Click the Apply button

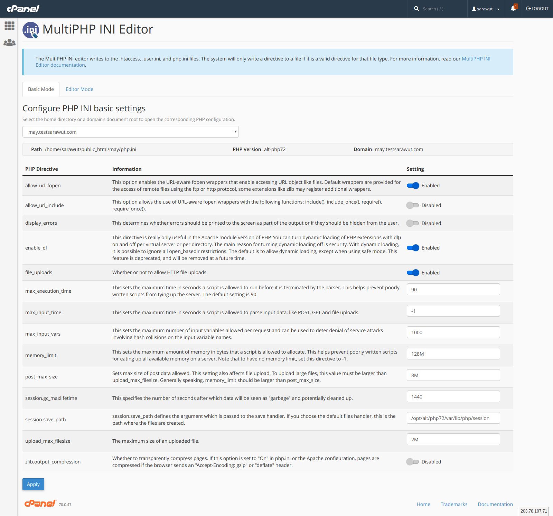tap(33, 484)
